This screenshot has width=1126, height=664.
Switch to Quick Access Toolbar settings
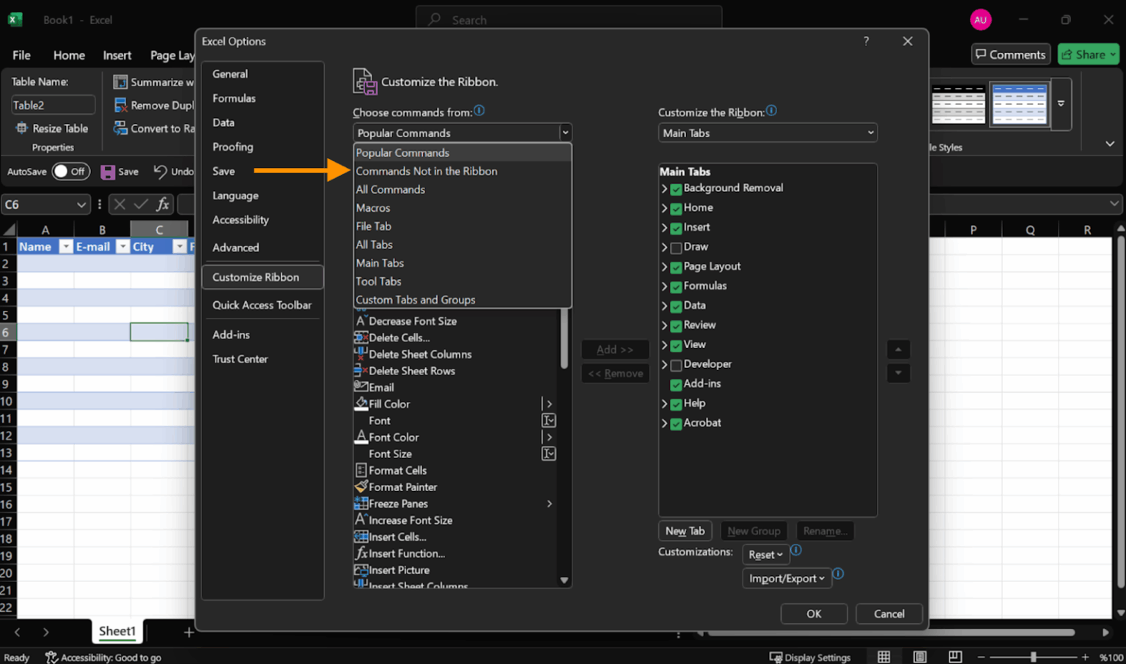(x=262, y=305)
